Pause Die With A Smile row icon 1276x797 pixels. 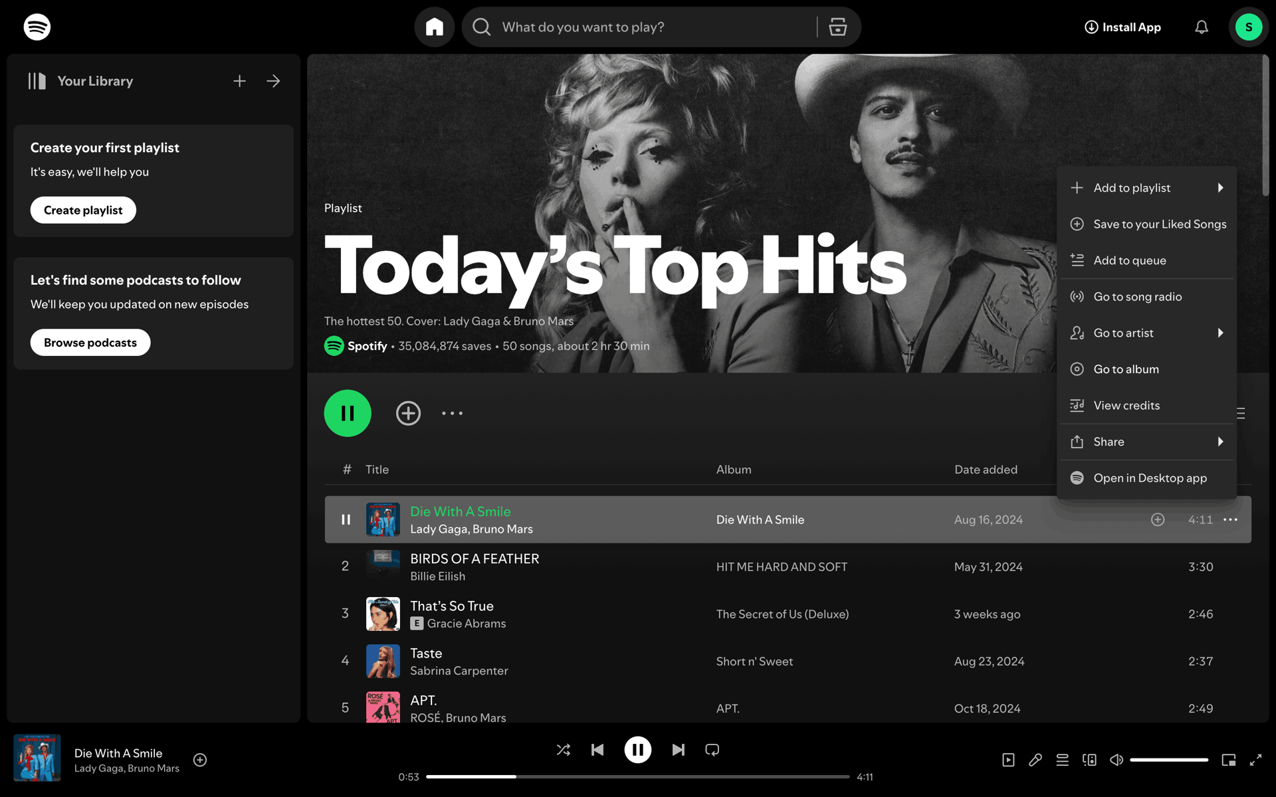pyautogui.click(x=346, y=519)
